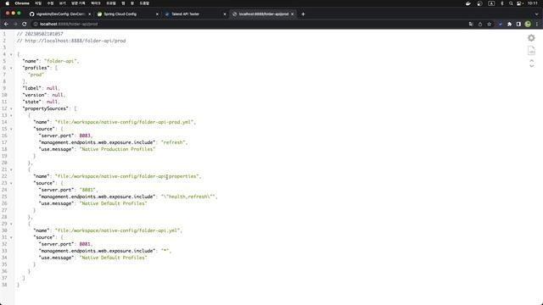Go back to the previous page
The height and width of the screenshot is (305, 543).
click(x=6, y=25)
